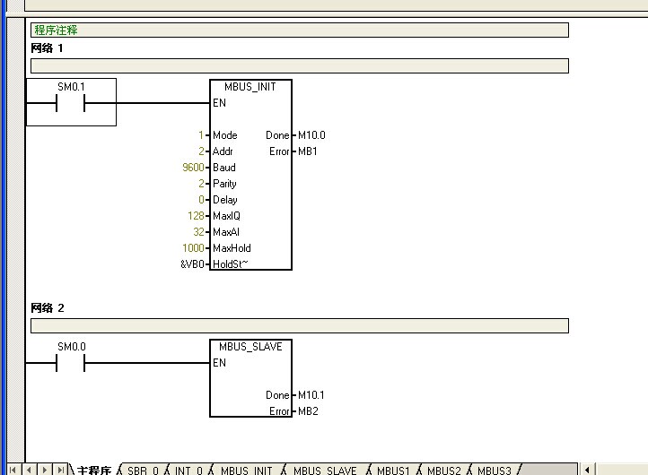This screenshot has width=648, height=475.
Task: Select Addr parameter value 2
Action: pos(201,151)
